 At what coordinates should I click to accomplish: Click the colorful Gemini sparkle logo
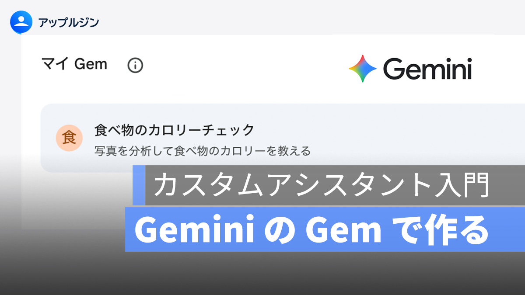(363, 69)
